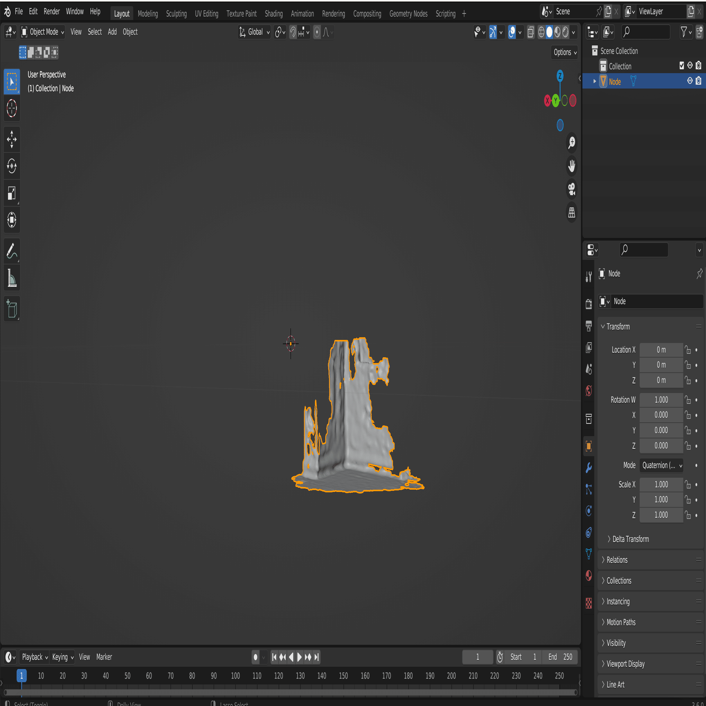Click the Add Cube tool
706x706 pixels.
point(12,309)
